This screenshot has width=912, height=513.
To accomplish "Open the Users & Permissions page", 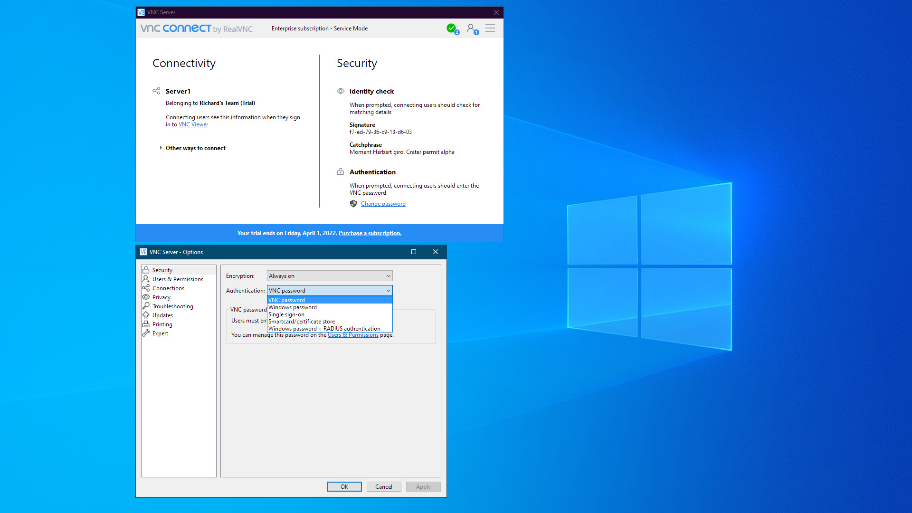I will [179, 279].
